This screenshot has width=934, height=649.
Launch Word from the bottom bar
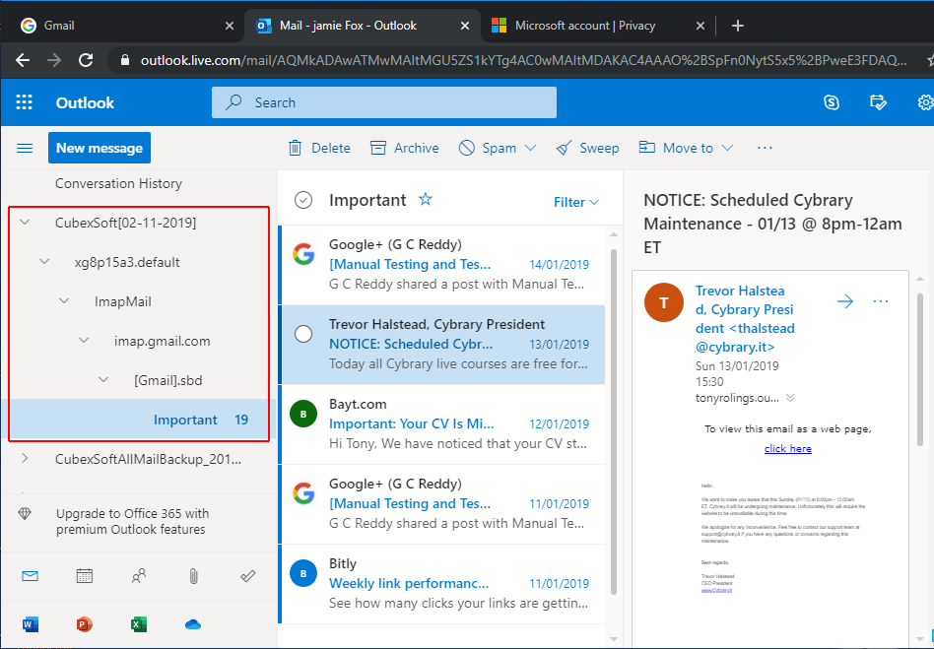(x=30, y=624)
